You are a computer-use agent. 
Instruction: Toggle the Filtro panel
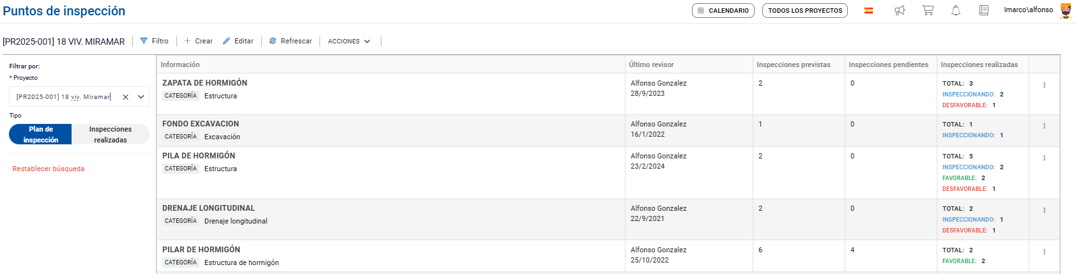click(x=154, y=41)
